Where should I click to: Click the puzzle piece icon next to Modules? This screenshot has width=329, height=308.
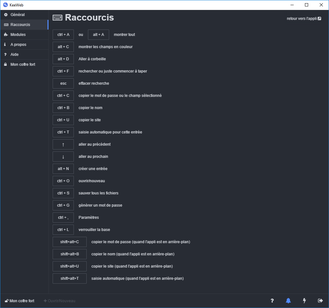click(x=6, y=34)
